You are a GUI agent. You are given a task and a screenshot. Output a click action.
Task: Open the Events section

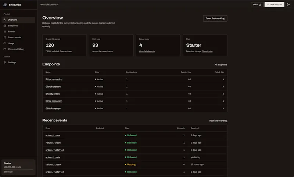click(18, 32)
